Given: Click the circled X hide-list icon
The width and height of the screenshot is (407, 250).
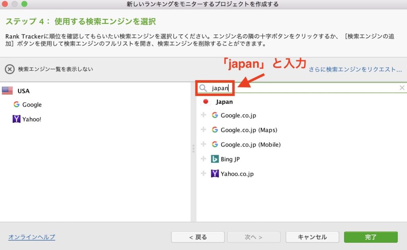Looking at the screenshot, I should point(10,69).
